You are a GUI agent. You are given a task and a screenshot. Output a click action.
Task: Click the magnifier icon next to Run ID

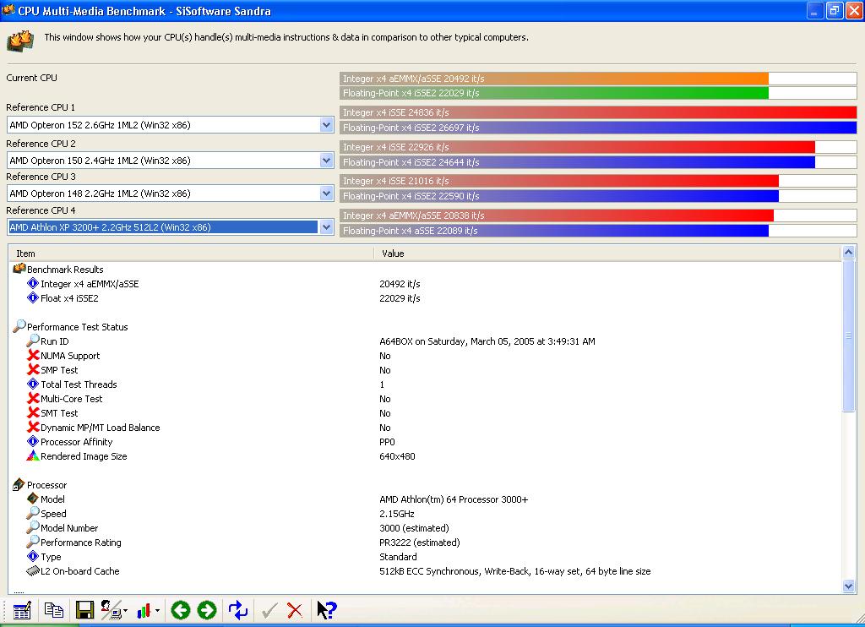33,341
